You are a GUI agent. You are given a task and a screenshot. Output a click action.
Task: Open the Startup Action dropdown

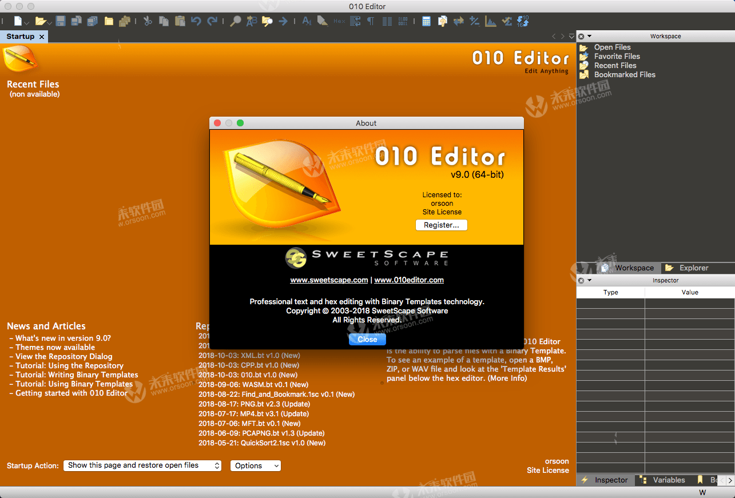142,465
